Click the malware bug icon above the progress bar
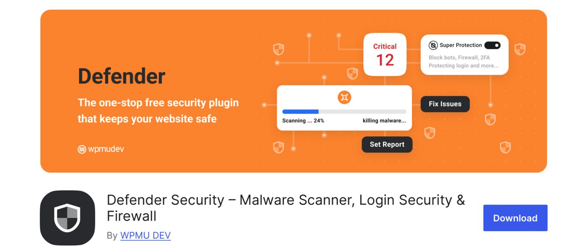This screenshot has width=588, height=247. point(344,97)
